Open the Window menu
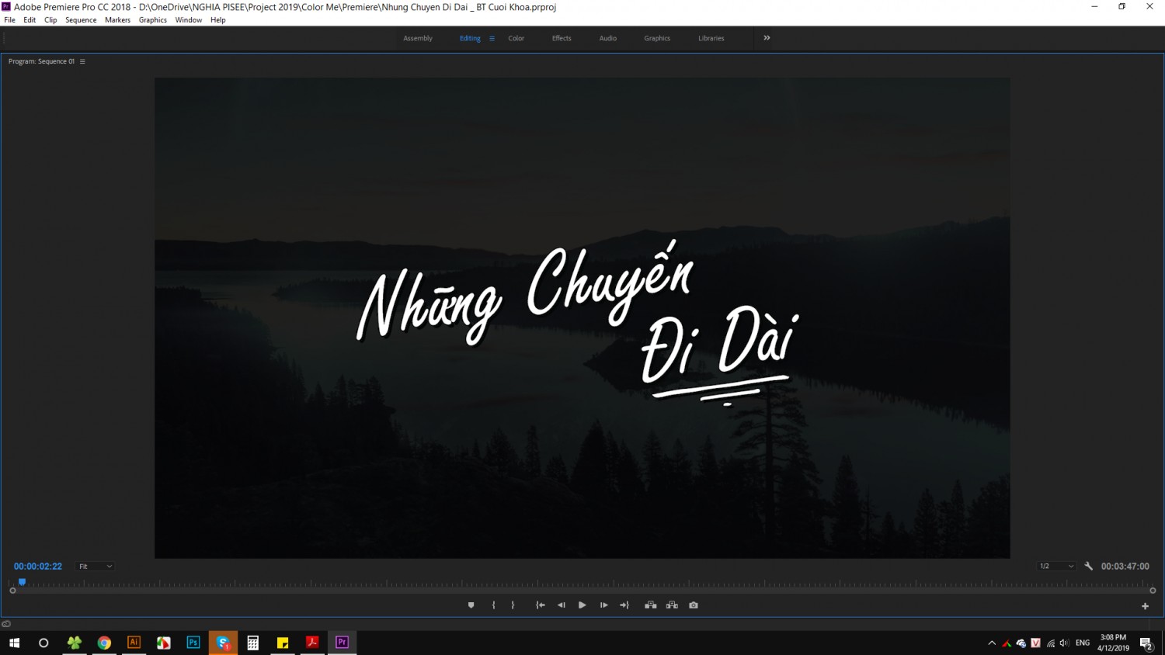 (x=189, y=20)
